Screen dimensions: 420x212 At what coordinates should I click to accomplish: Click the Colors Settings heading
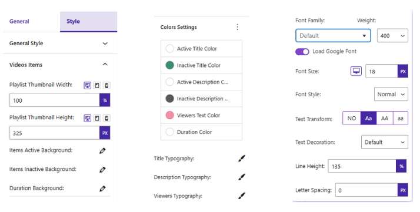178,27
